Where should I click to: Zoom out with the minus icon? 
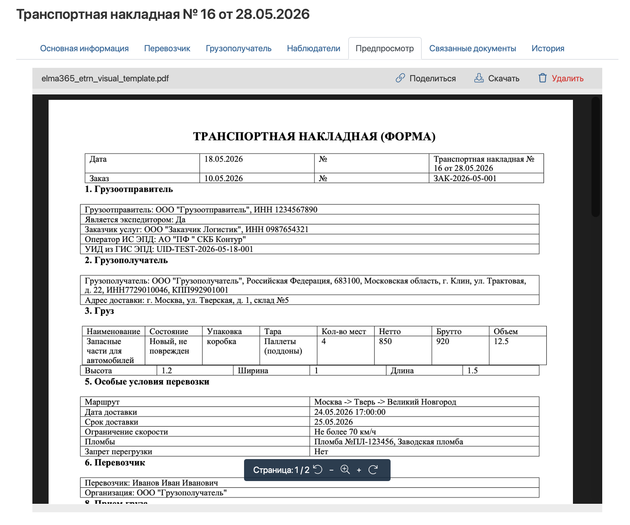pyautogui.click(x=331, y=470)
